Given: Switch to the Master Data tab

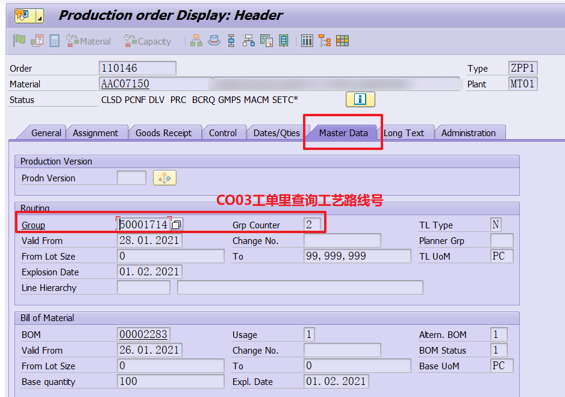Looking at the screenshot, I should click(343, 132).
